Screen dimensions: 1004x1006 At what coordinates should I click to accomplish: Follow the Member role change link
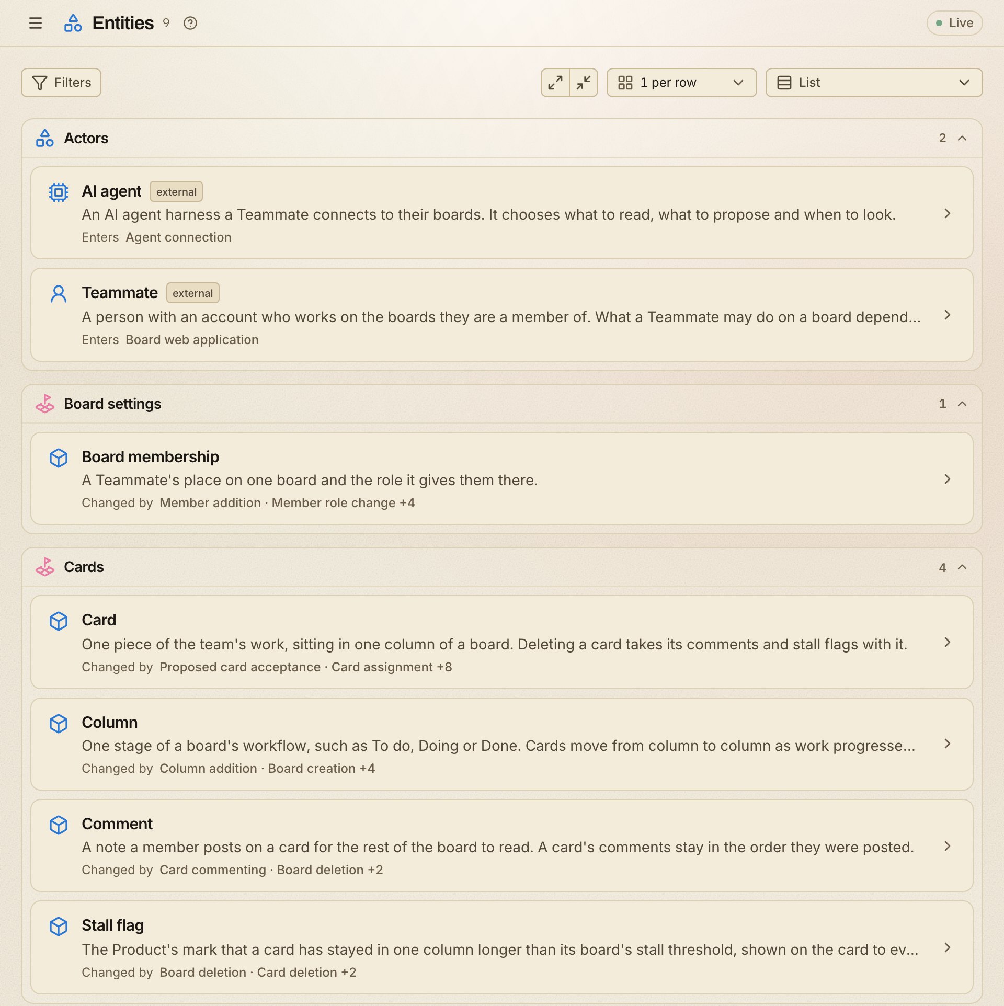pyautogui.click(x=334, y=503)
